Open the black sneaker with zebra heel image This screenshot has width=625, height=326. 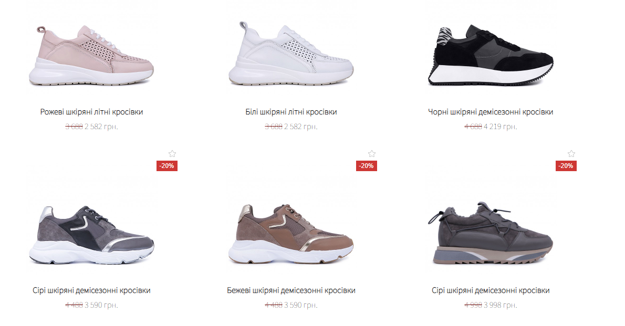pos(491,56)
